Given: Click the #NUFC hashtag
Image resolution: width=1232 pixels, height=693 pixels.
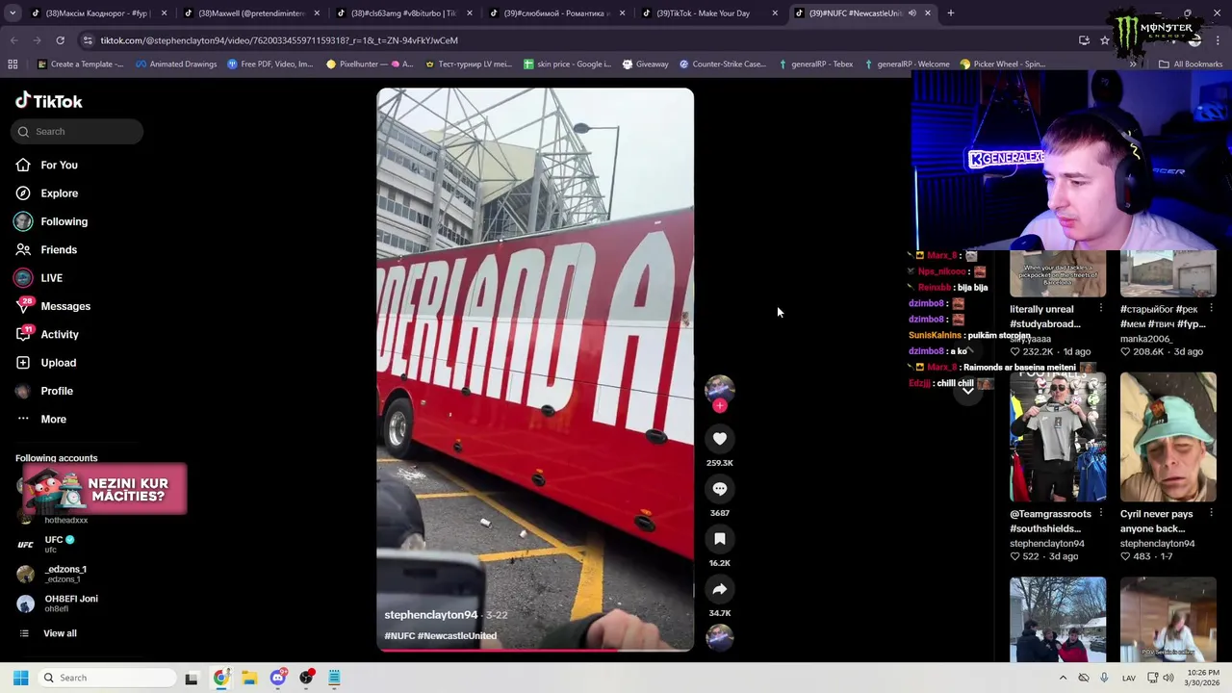Looking at the screenshot, I should (399, 635).
